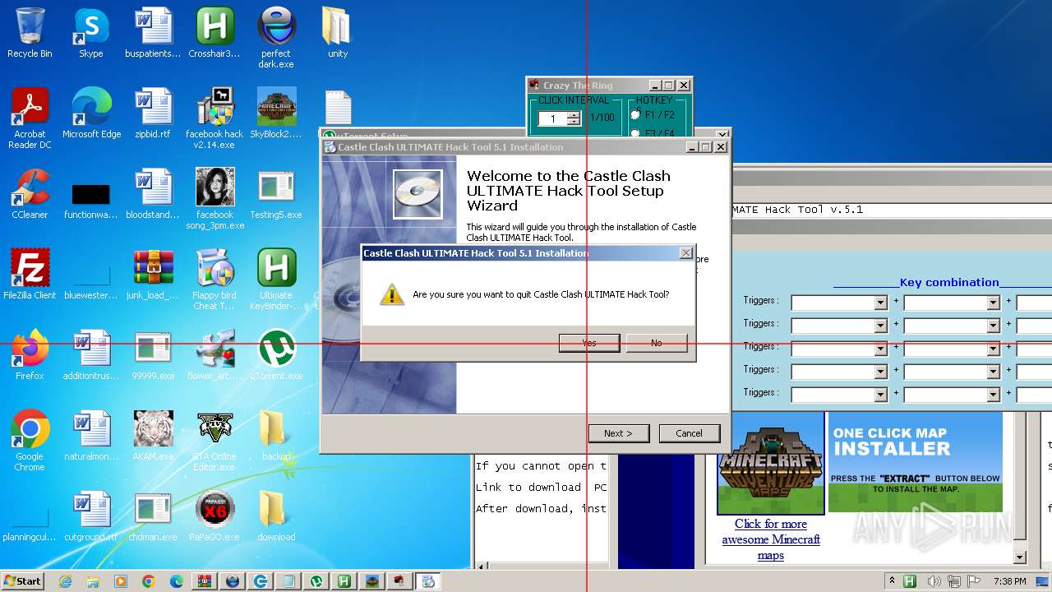
Task: Click Cancel in the setup wizard
Action: click(690, 433)
